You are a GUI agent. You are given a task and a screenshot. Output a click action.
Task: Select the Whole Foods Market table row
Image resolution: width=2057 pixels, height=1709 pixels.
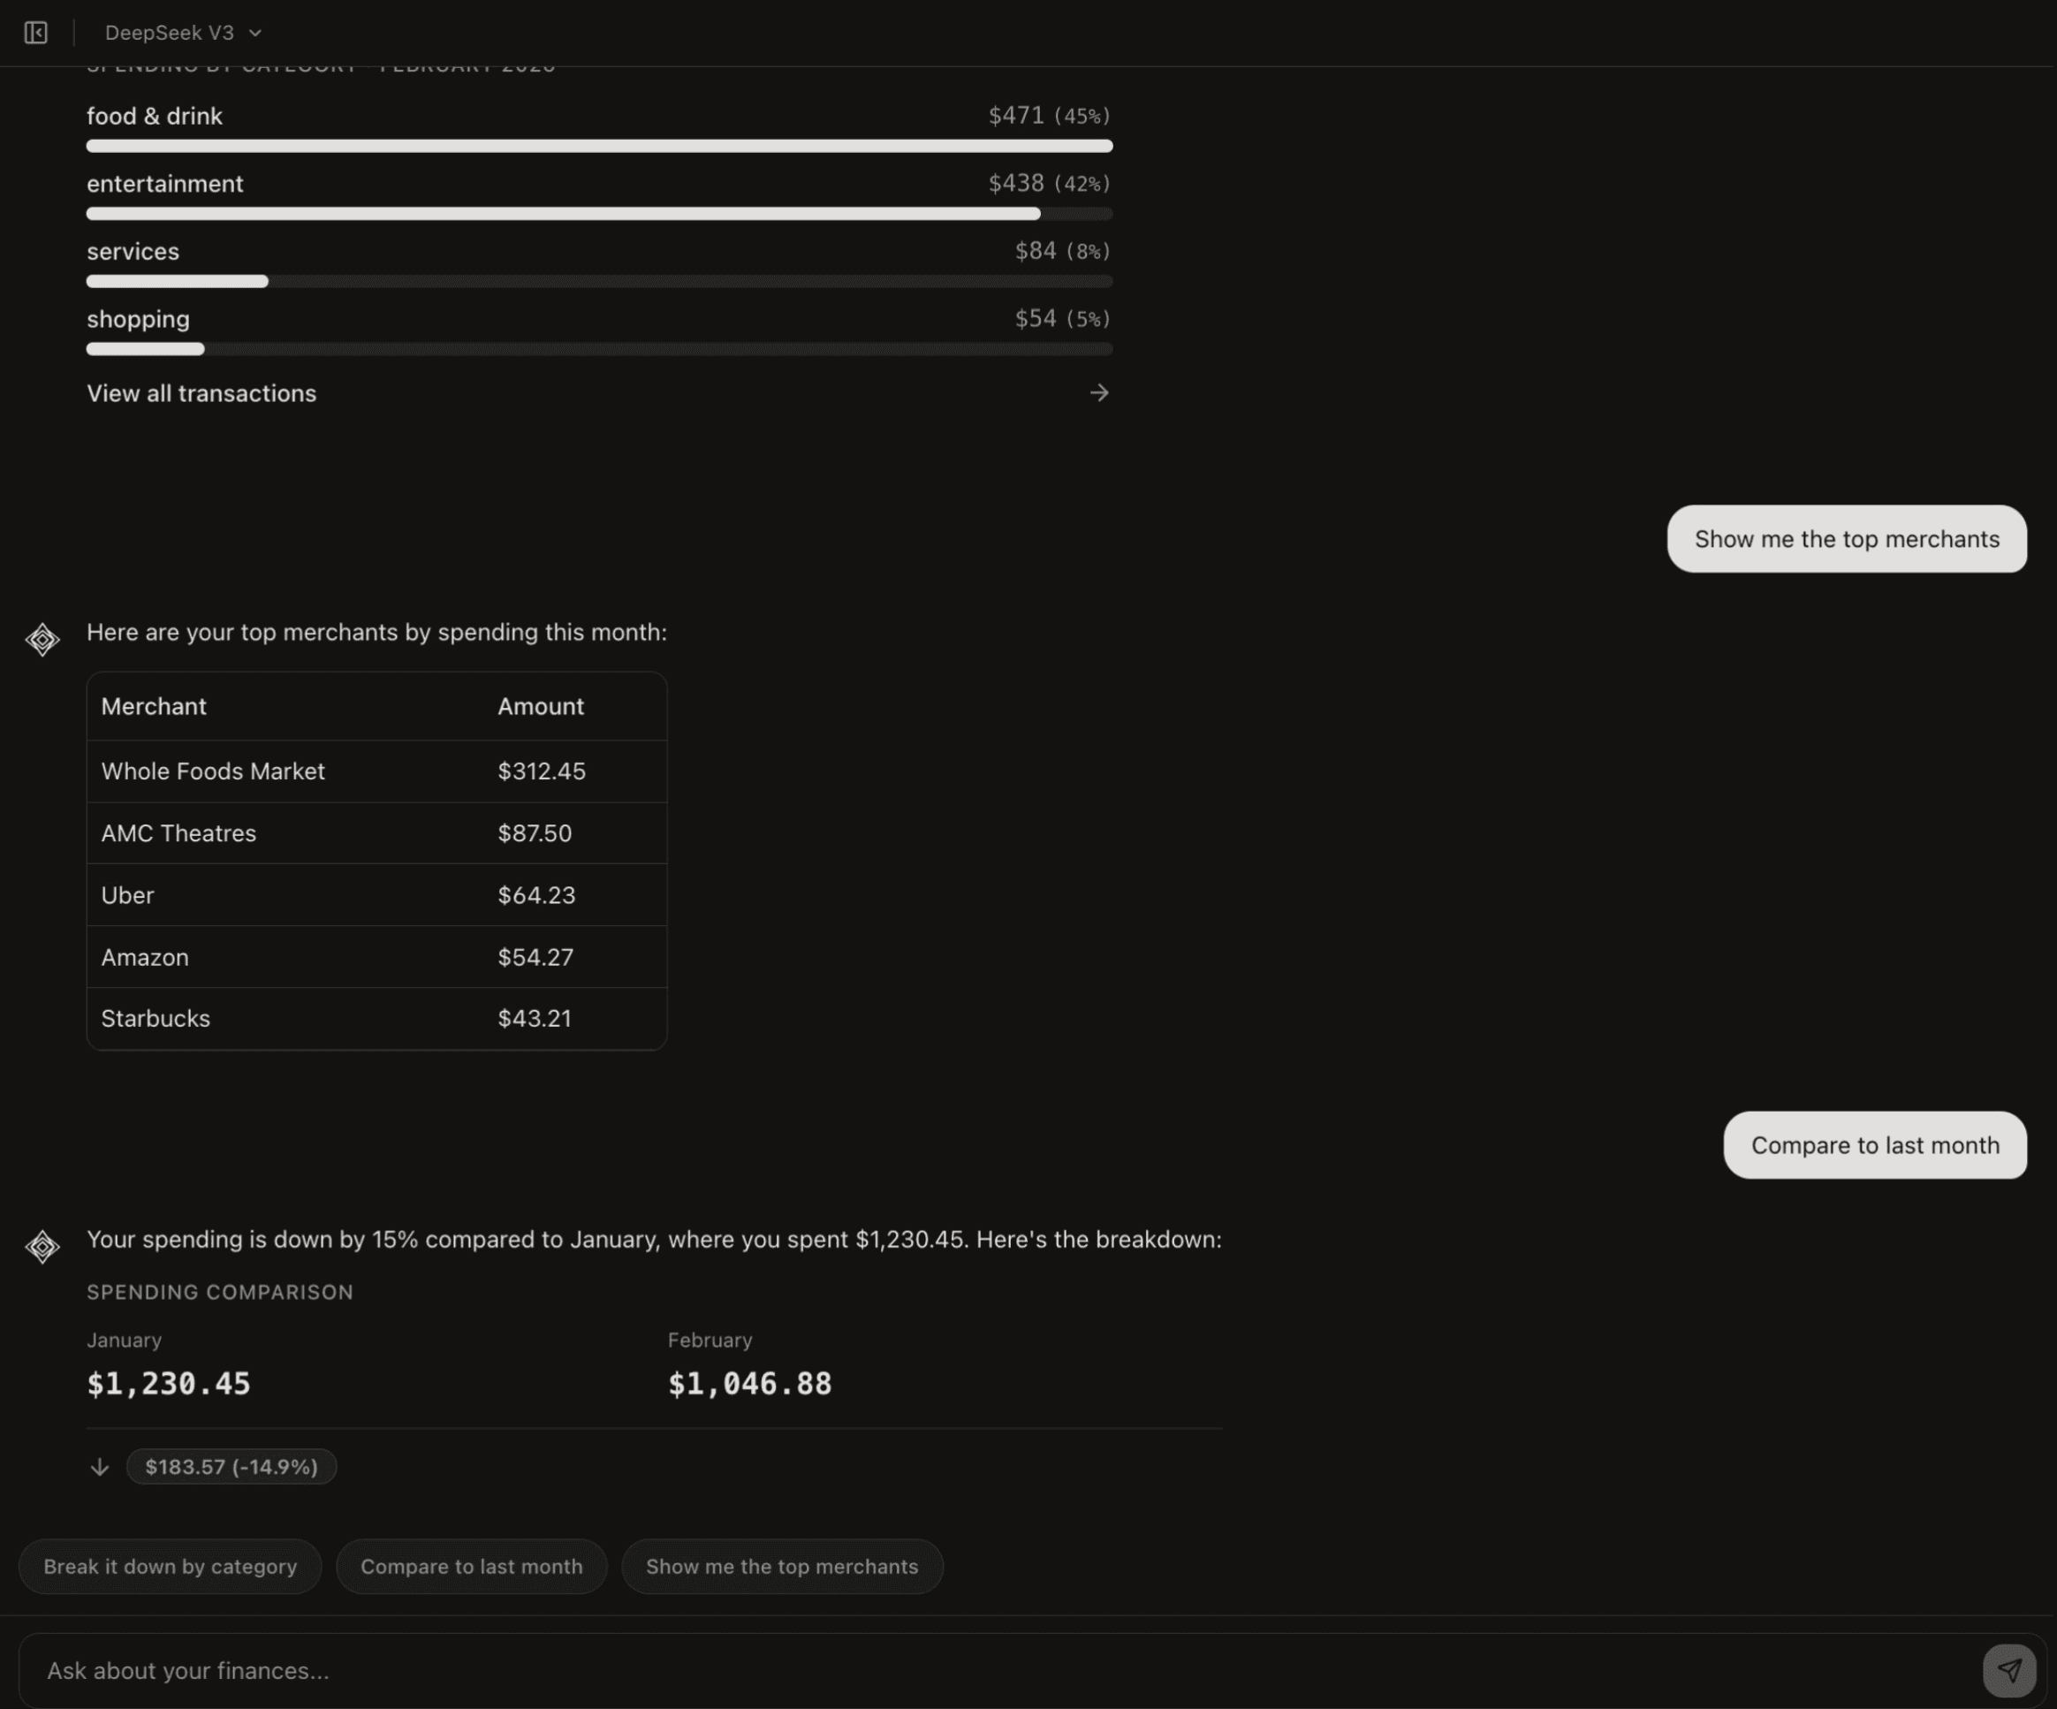(x=376, y=771)
